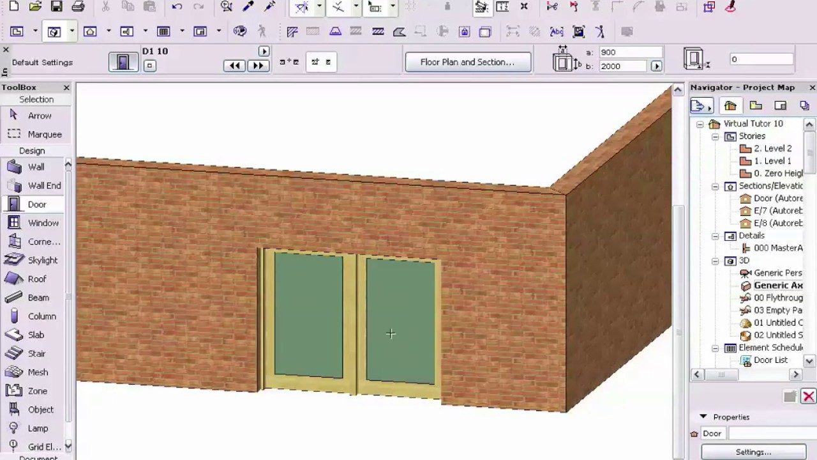Open the Door List schedule
This screenshot has height=460, width=817.
pyautogui.click(x=765, y=360)
